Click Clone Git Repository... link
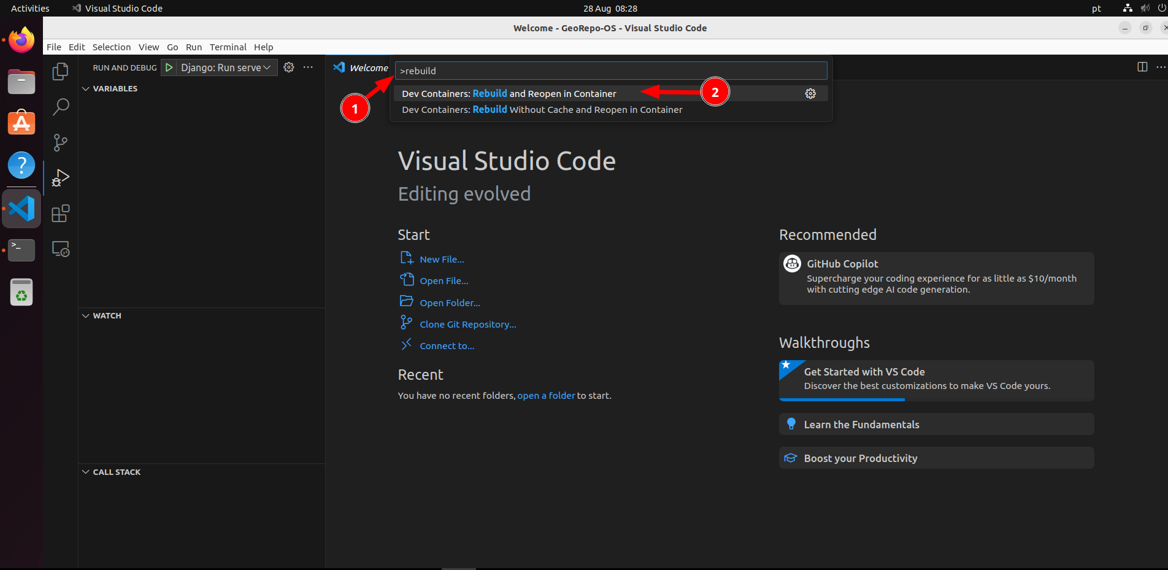The height and width of the screenshot is (570, 1168). (468, 325)
